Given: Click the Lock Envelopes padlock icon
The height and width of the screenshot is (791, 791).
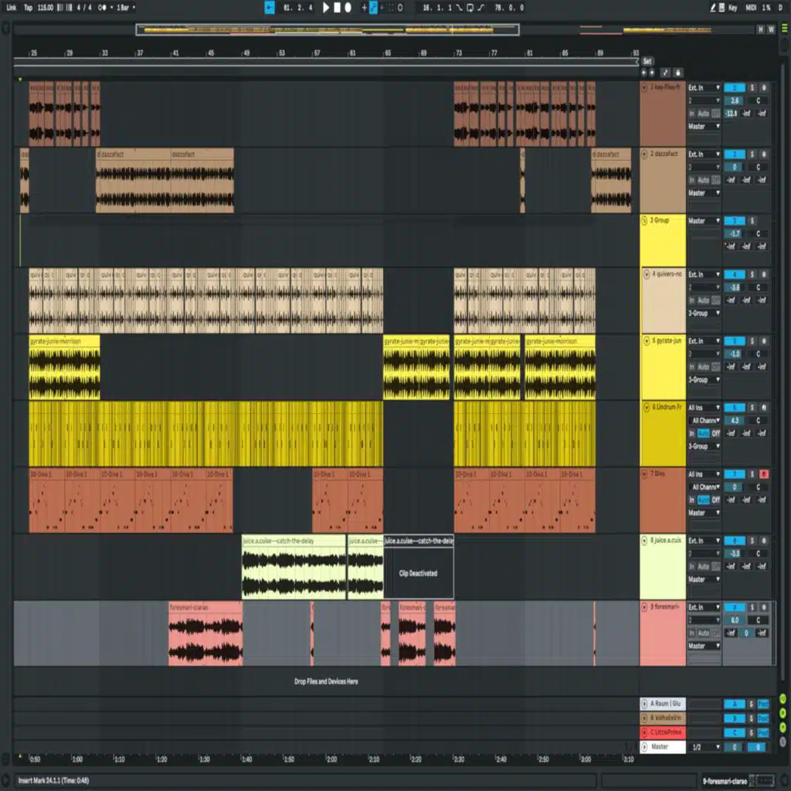Looking at the screenshot, I should point(677,72).
